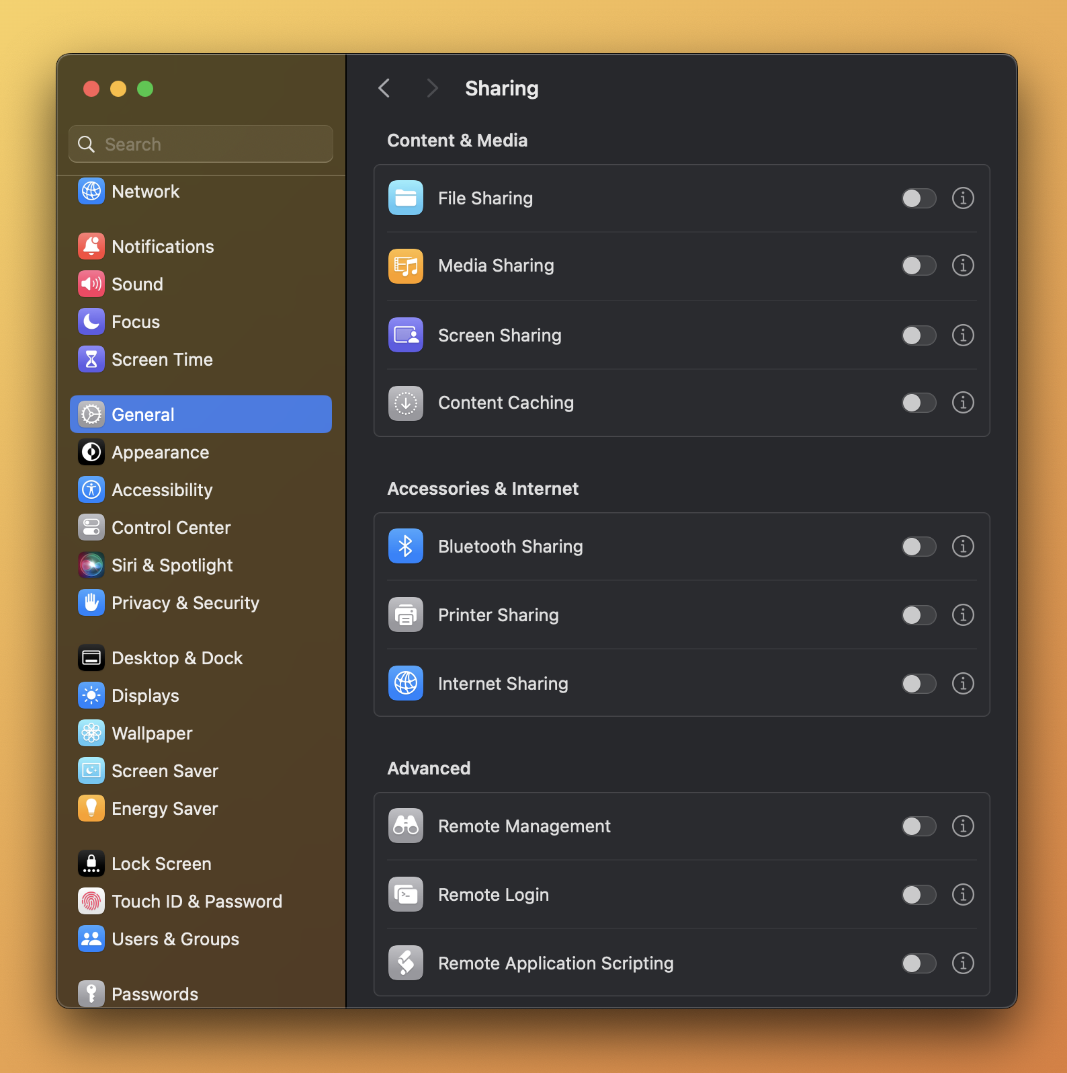The image size is (1067, 1073).
Task: Go back with the left chevron
Action: click(x=384, y=88)
